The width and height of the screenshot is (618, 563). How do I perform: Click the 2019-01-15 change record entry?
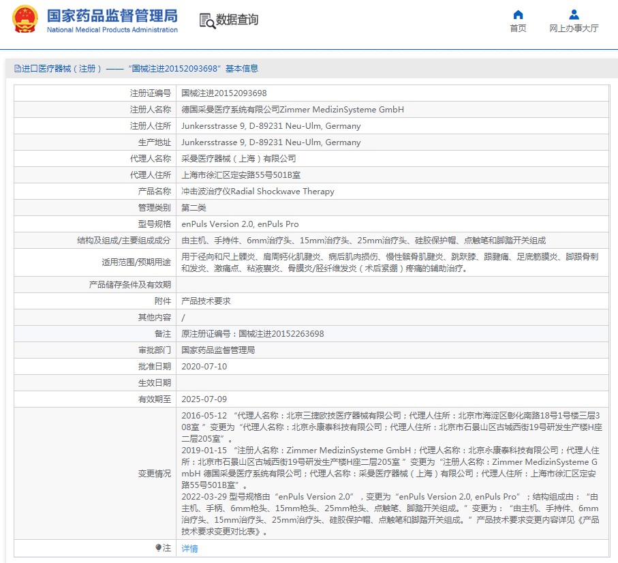(x=390, y=468)
